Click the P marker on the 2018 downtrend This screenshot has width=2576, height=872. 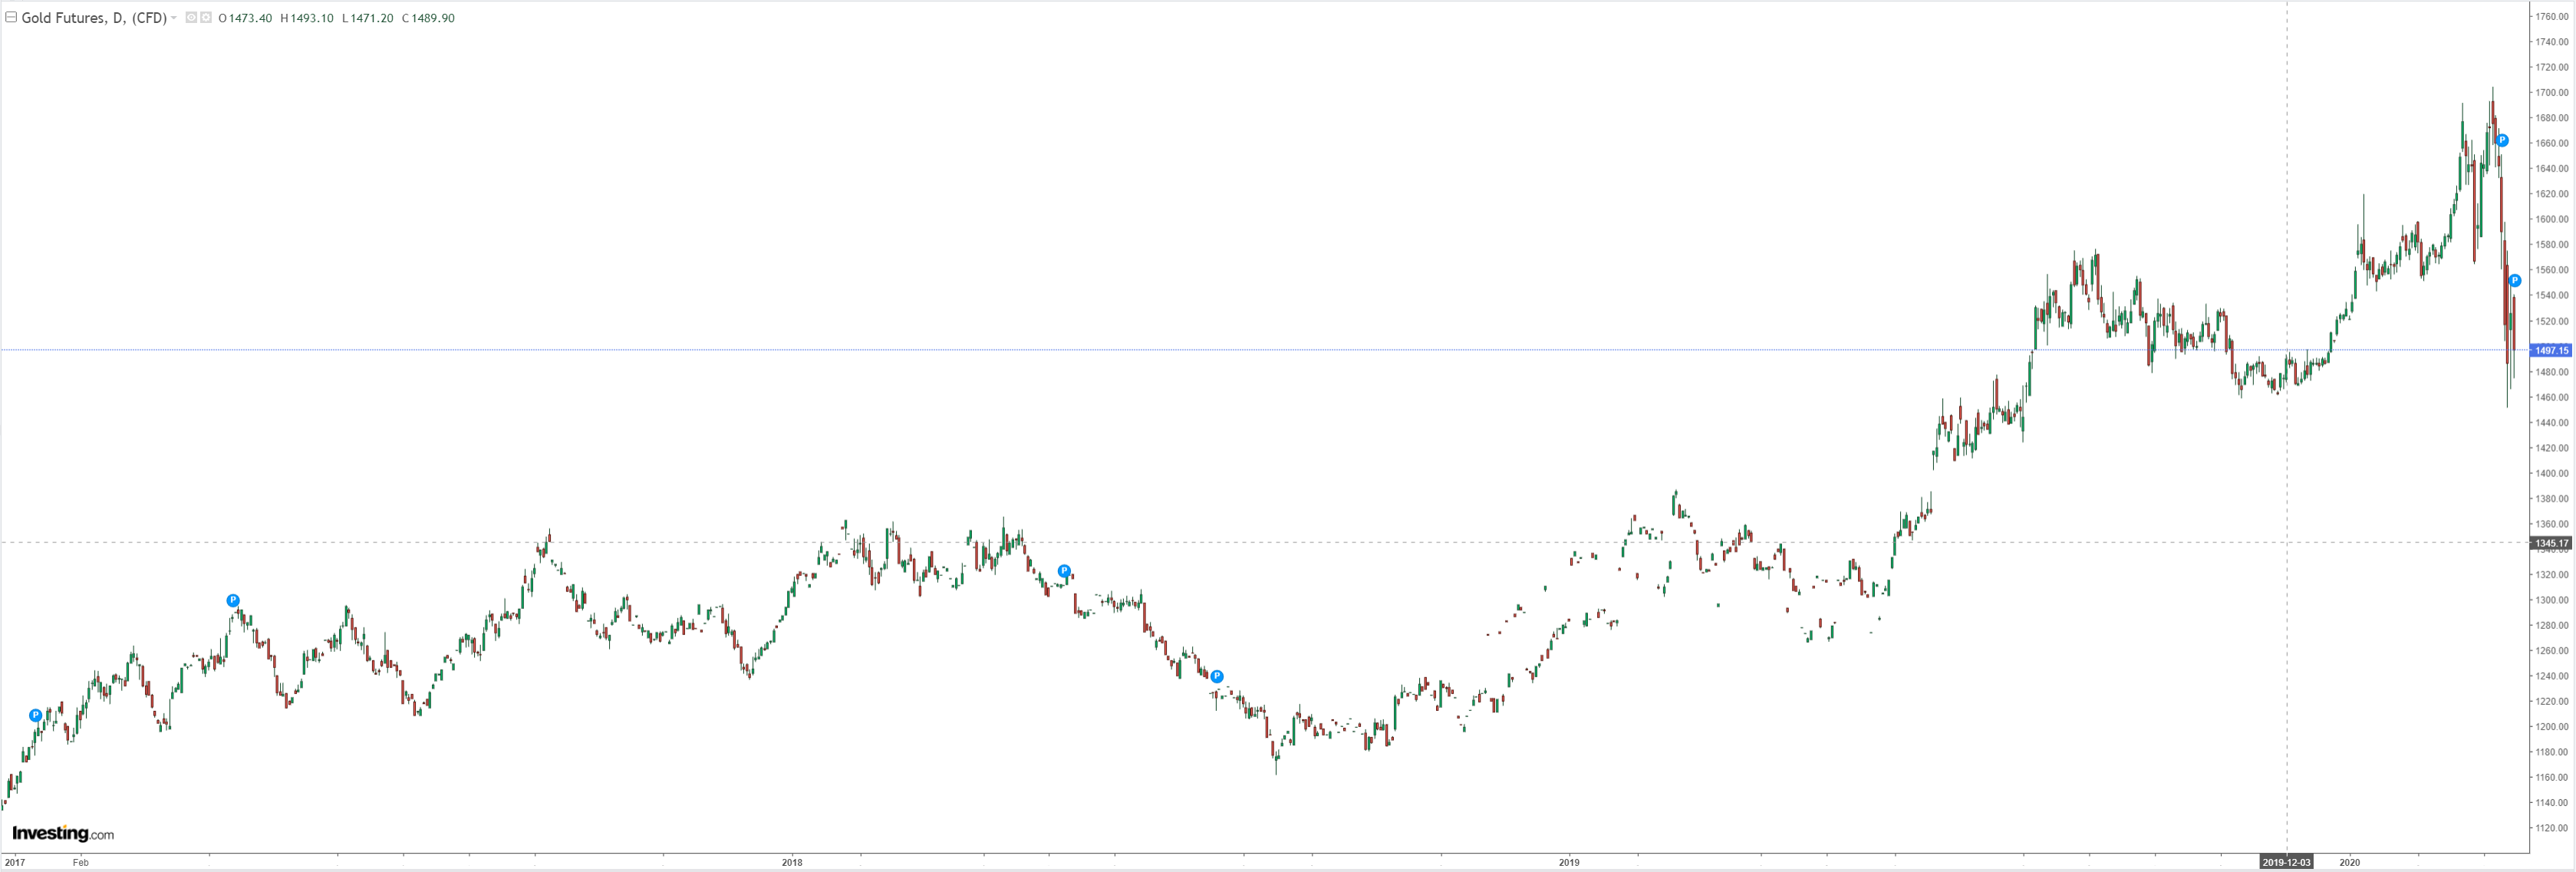tap(1217, 677)
